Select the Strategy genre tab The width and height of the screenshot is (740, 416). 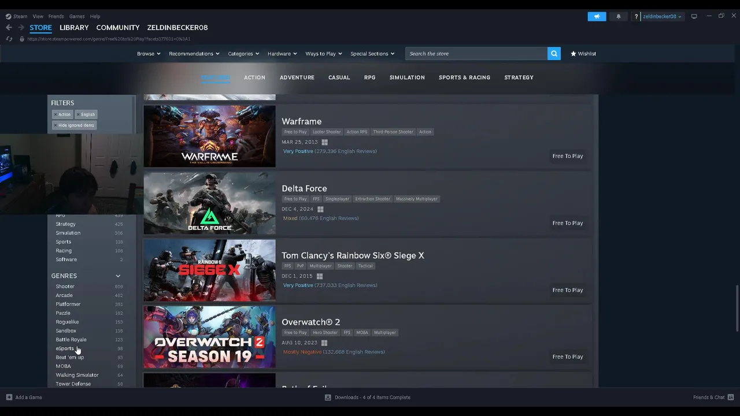coord(519,77)
